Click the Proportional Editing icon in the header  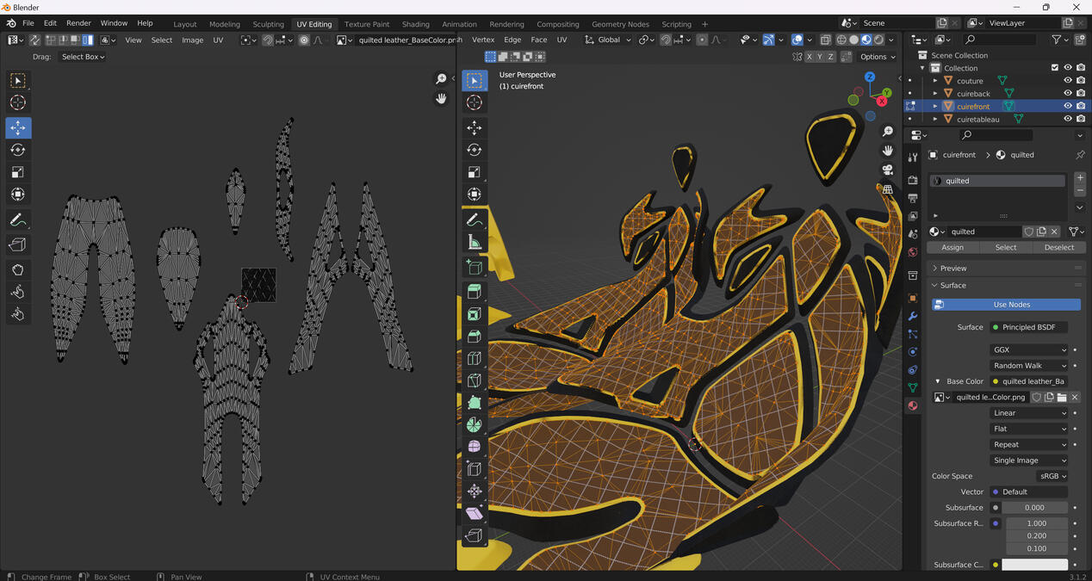coord(702,40)
